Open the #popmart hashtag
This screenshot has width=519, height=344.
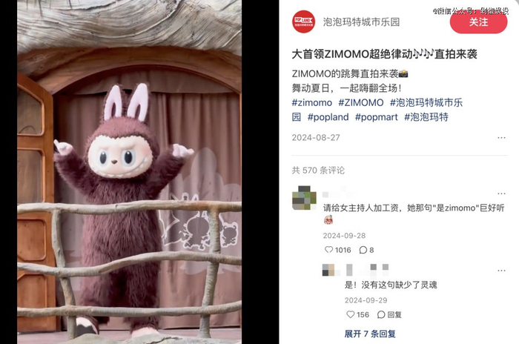(x=377, y=117)
